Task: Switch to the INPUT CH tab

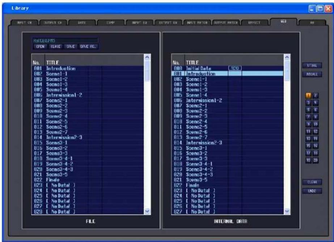Action: coord(24,23)
